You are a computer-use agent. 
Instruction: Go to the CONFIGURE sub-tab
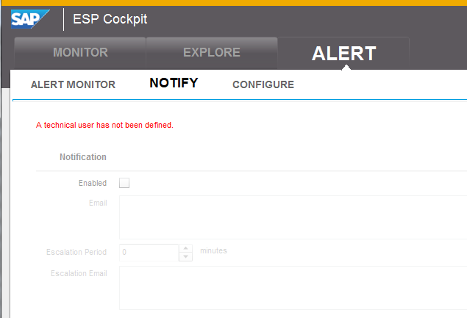pos(263,84)
